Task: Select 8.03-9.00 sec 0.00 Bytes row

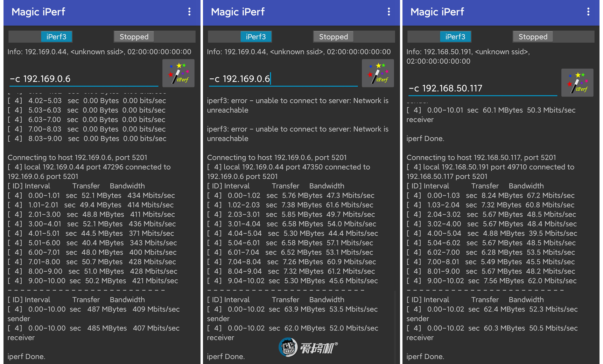Action: coord(87,138)
